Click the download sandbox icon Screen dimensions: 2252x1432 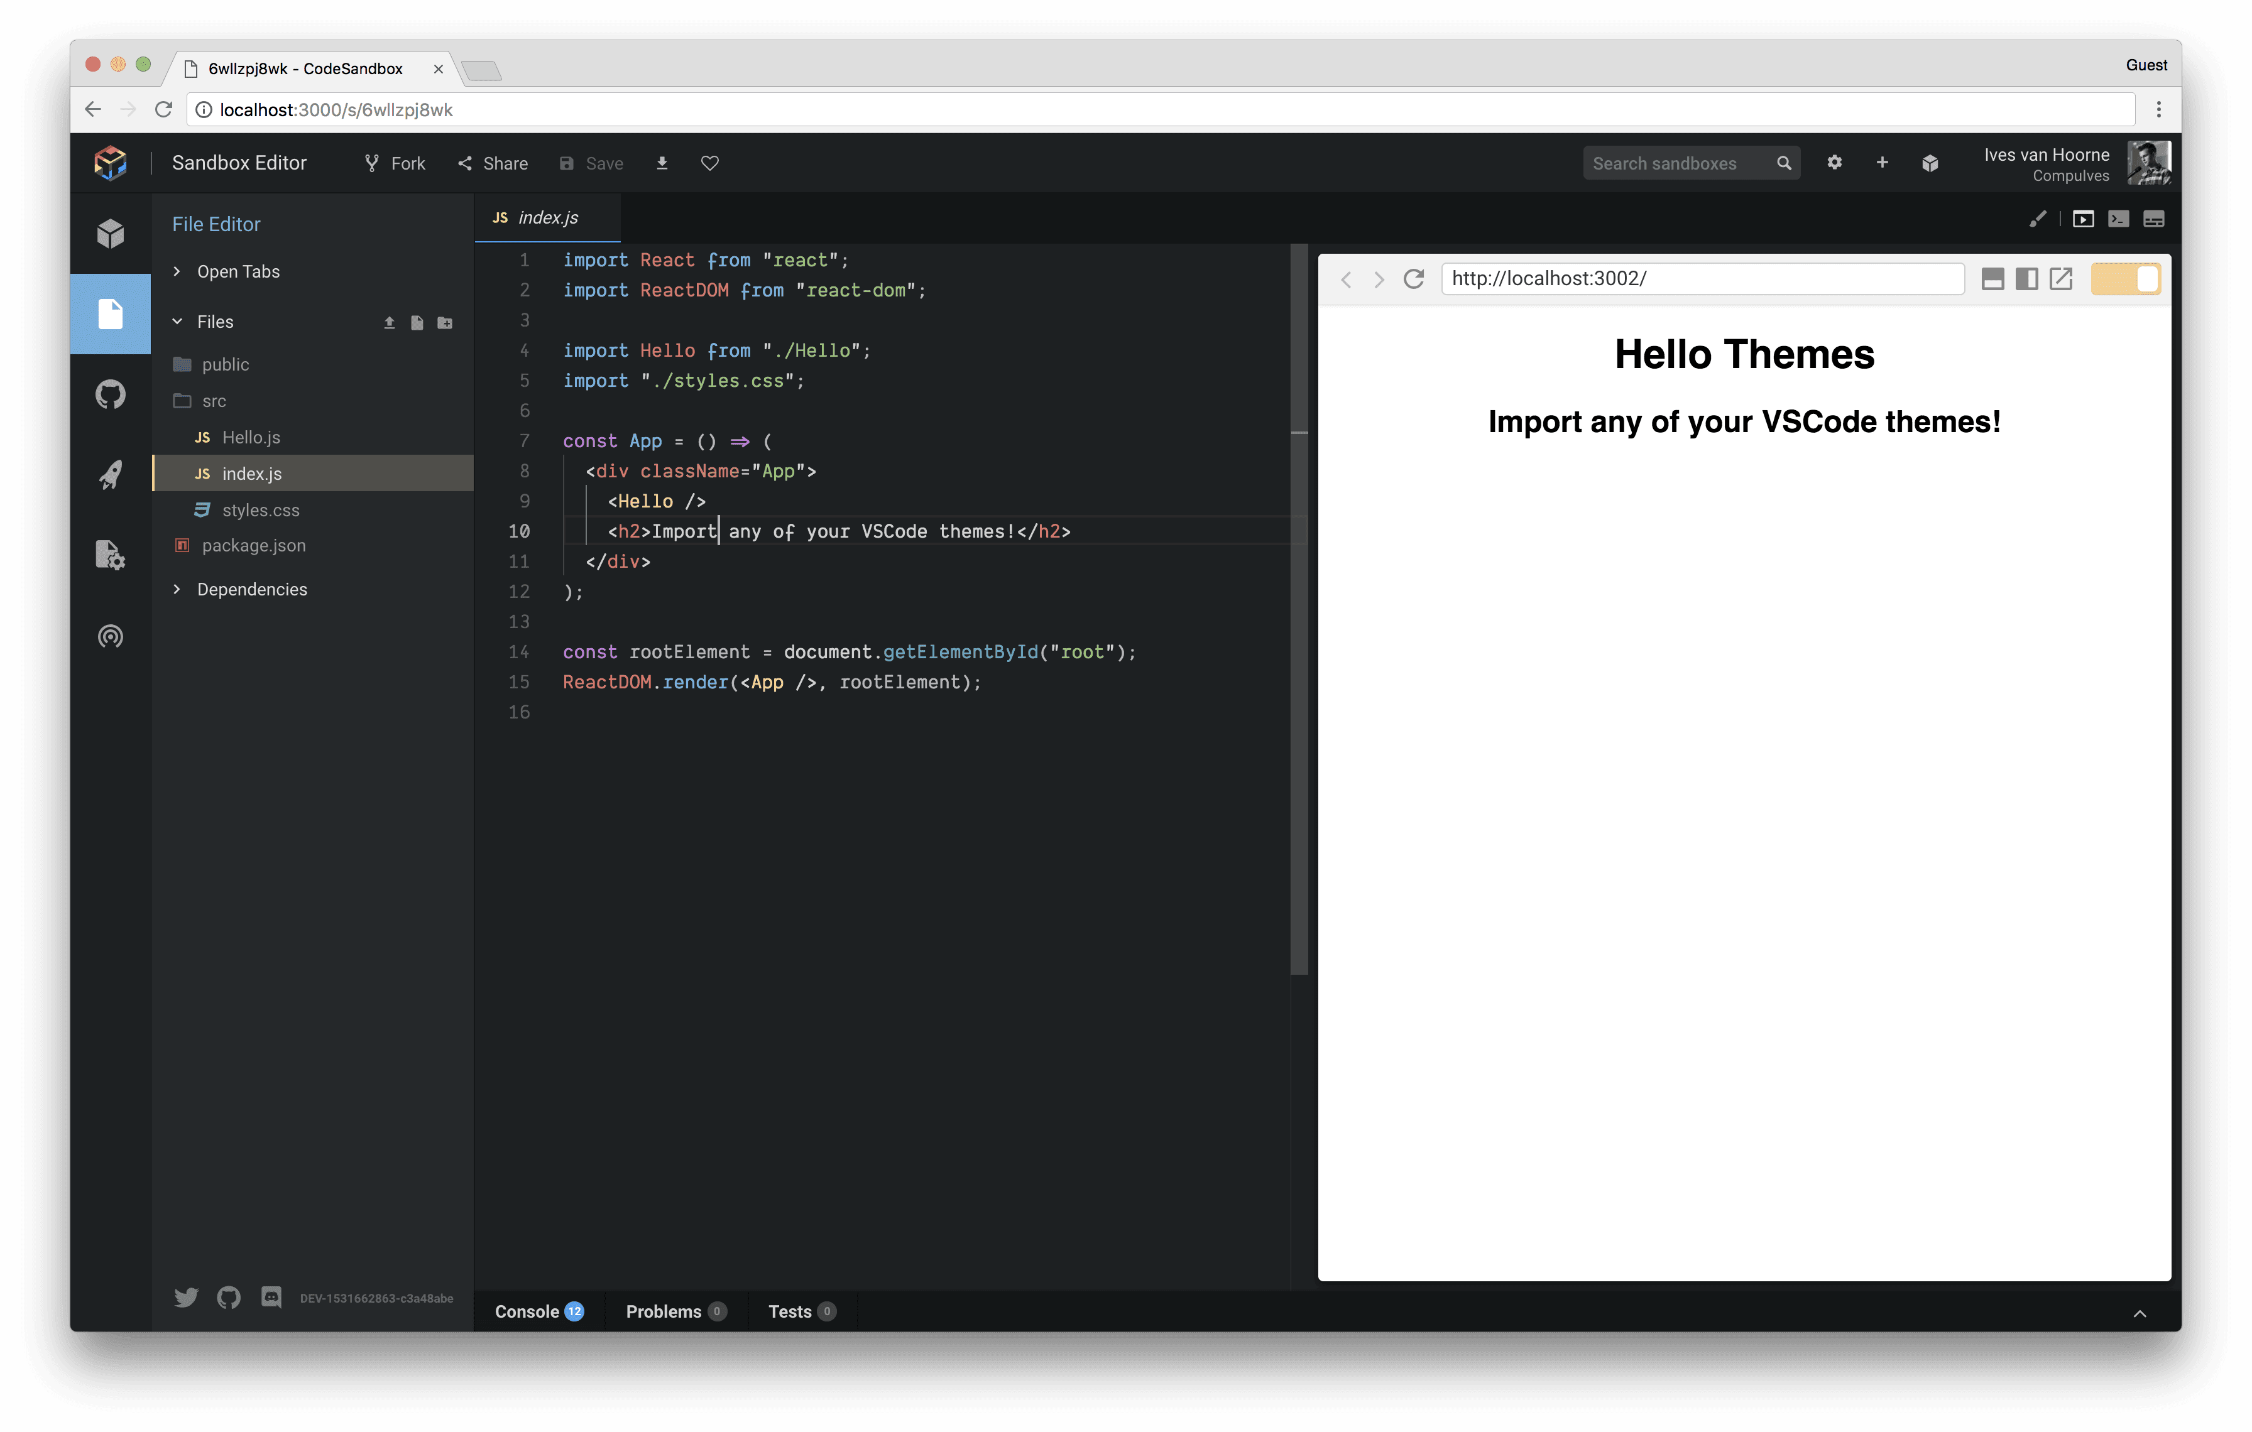point(662,163)
